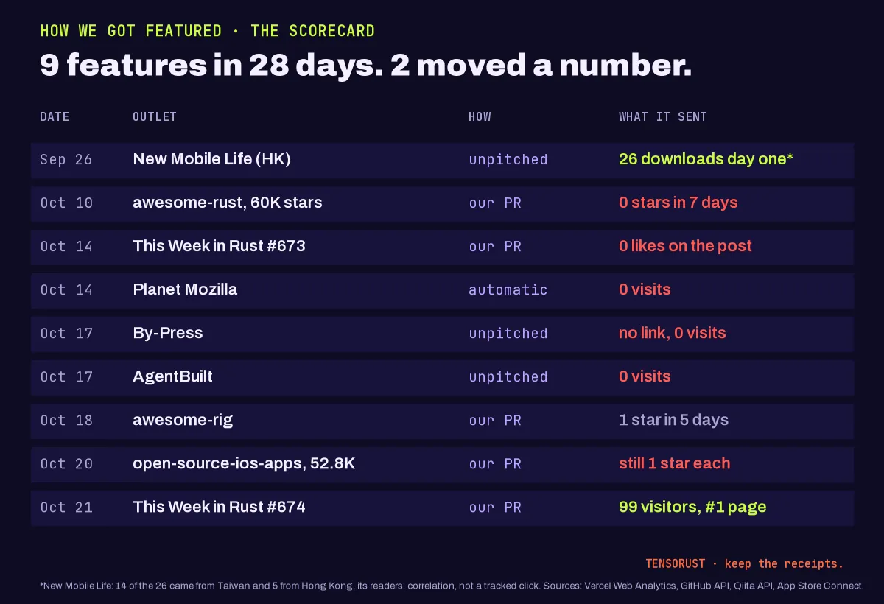Click "unpitched" in the AgentBuilt row
The width and height of the screenshot is (884, 604).
click(x=508, y=377)
